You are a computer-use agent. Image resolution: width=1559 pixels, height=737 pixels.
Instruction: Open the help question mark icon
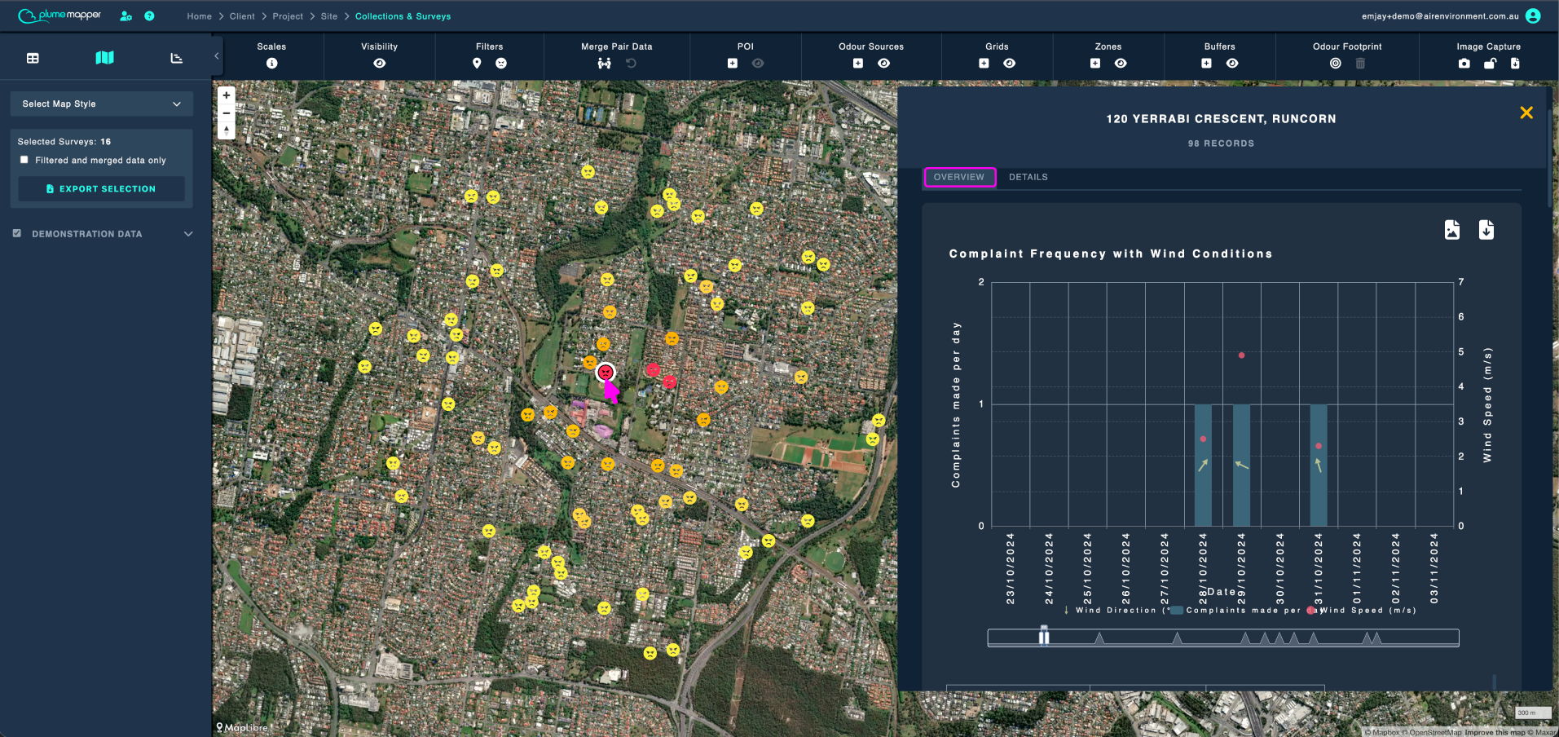[149, 15]
